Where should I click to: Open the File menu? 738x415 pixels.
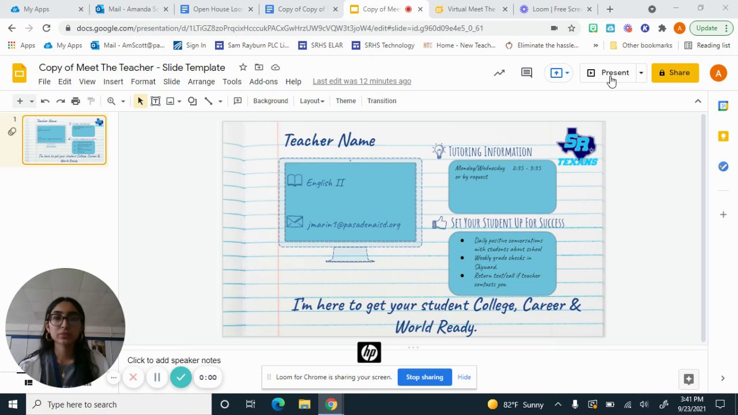pyautogui.click(x=44, y=81)
